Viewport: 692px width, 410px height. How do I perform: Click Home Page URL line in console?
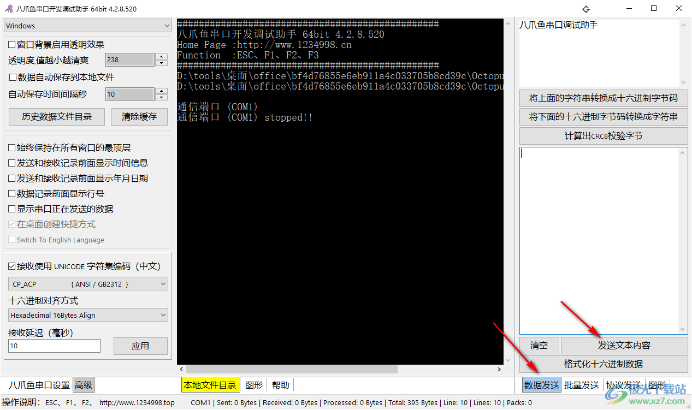(x=264, y=45)
